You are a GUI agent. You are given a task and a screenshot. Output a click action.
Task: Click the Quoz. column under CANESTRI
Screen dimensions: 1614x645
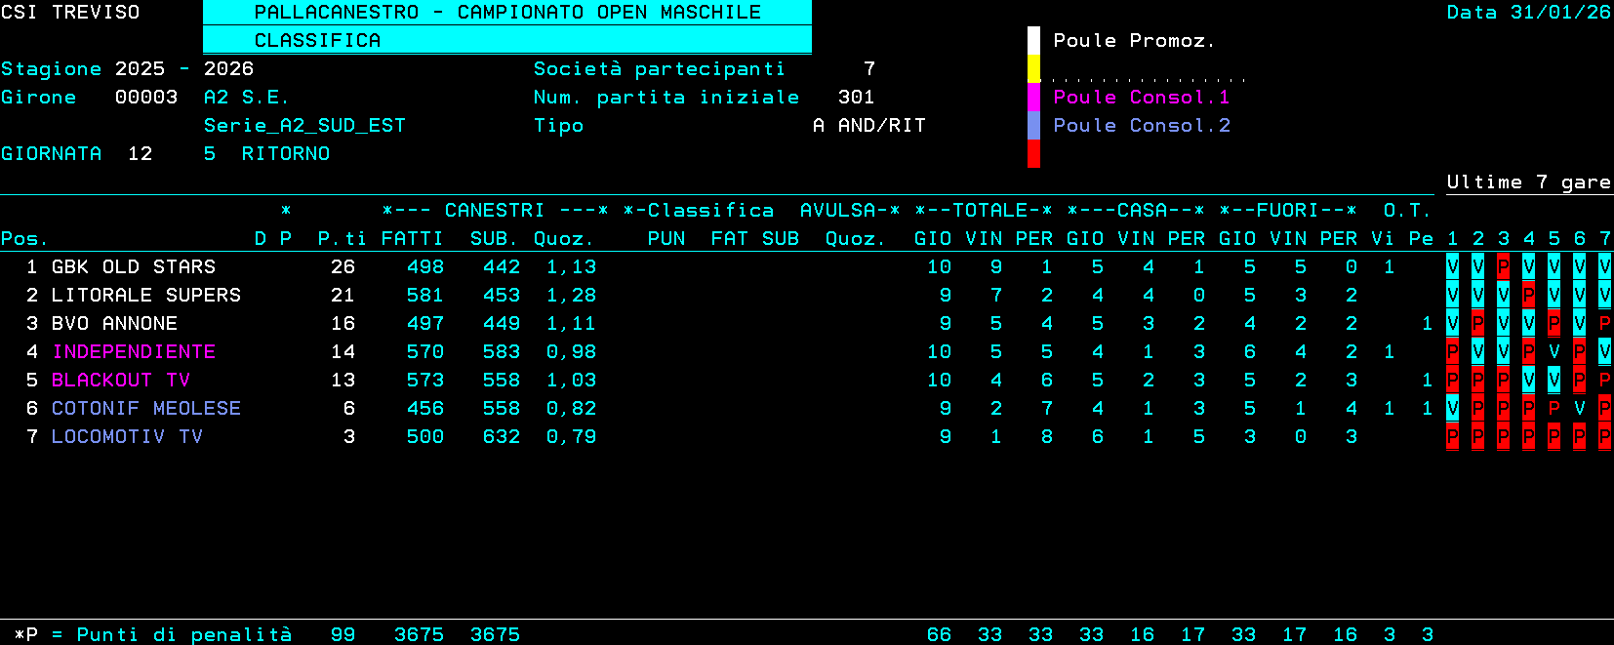coord(563,239)
